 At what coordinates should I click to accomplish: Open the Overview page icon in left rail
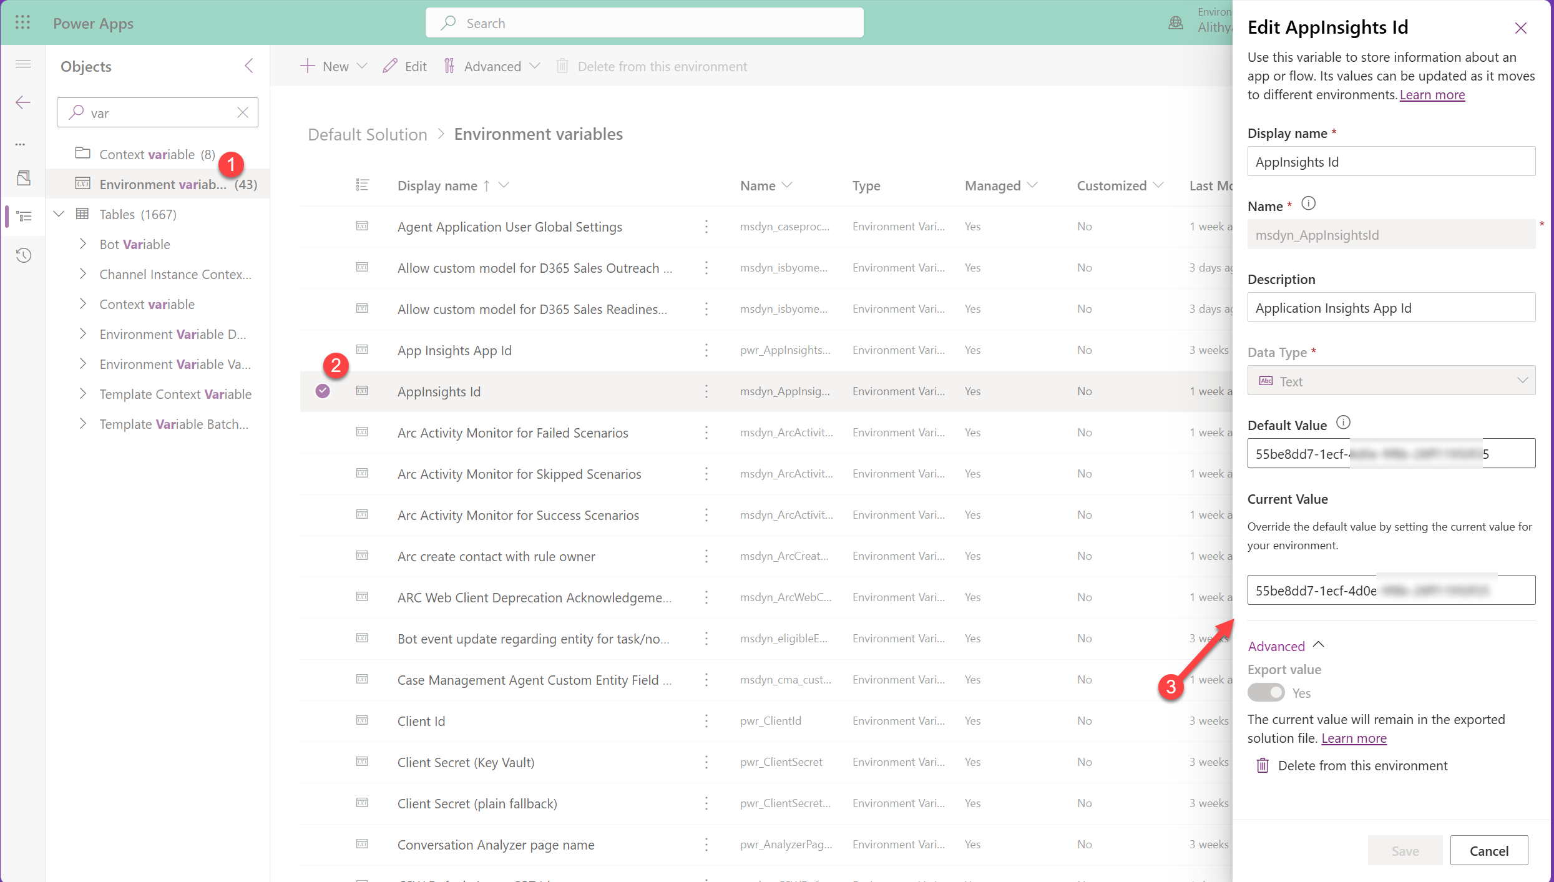[x=24, y=178]
